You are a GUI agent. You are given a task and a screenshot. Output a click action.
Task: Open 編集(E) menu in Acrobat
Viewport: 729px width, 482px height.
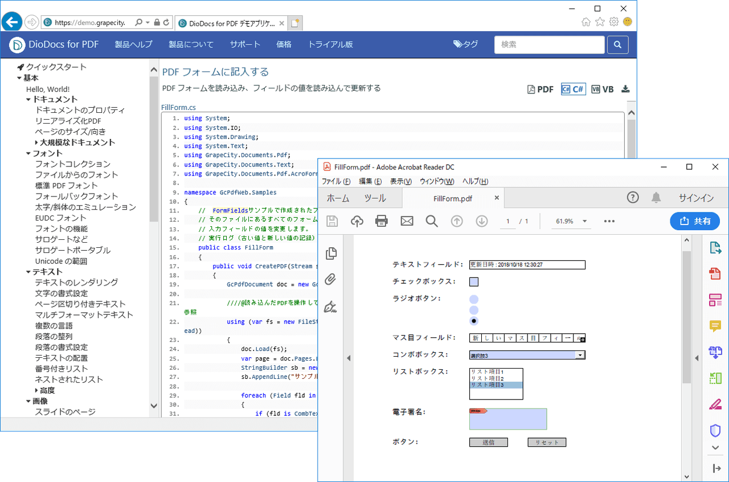[x=370, y=181]
